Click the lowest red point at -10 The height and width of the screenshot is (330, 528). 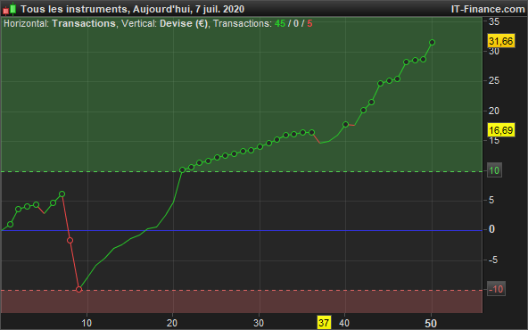pos(79,289)
